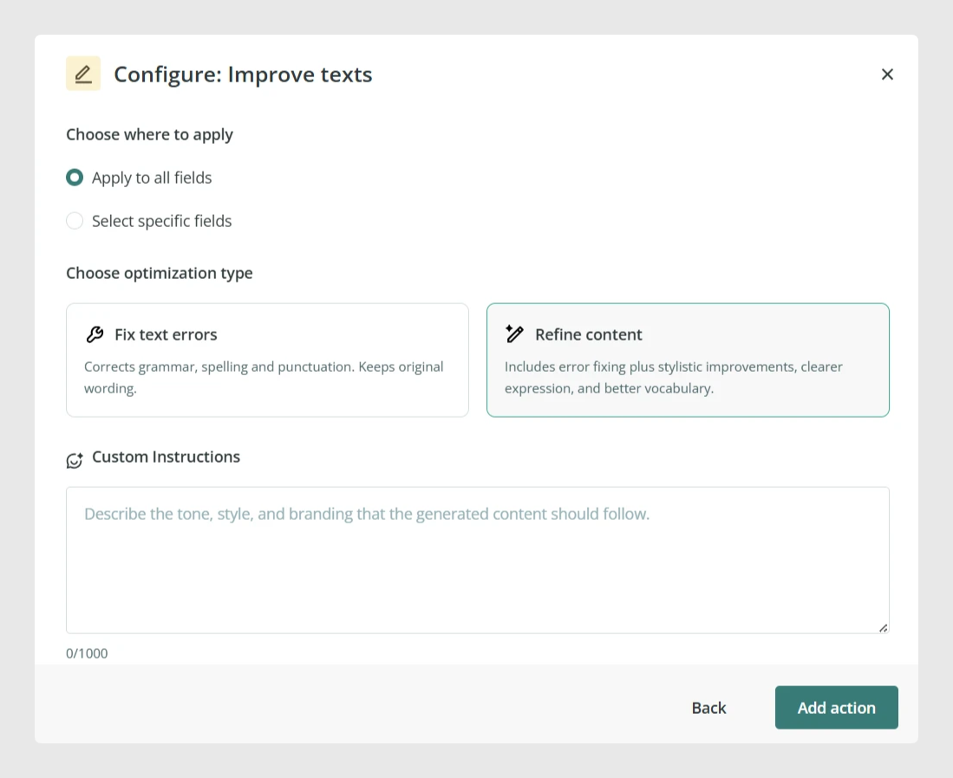Confirm with the Add action button
The image size is (953, 778).
pos(836,708)
